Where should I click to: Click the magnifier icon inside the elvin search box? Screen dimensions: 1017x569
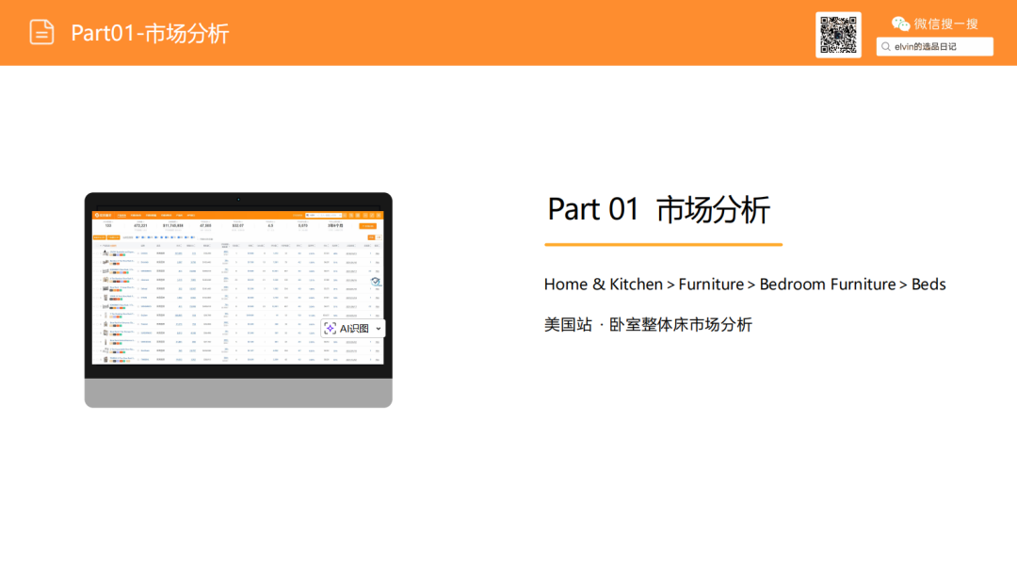point(886,46)
